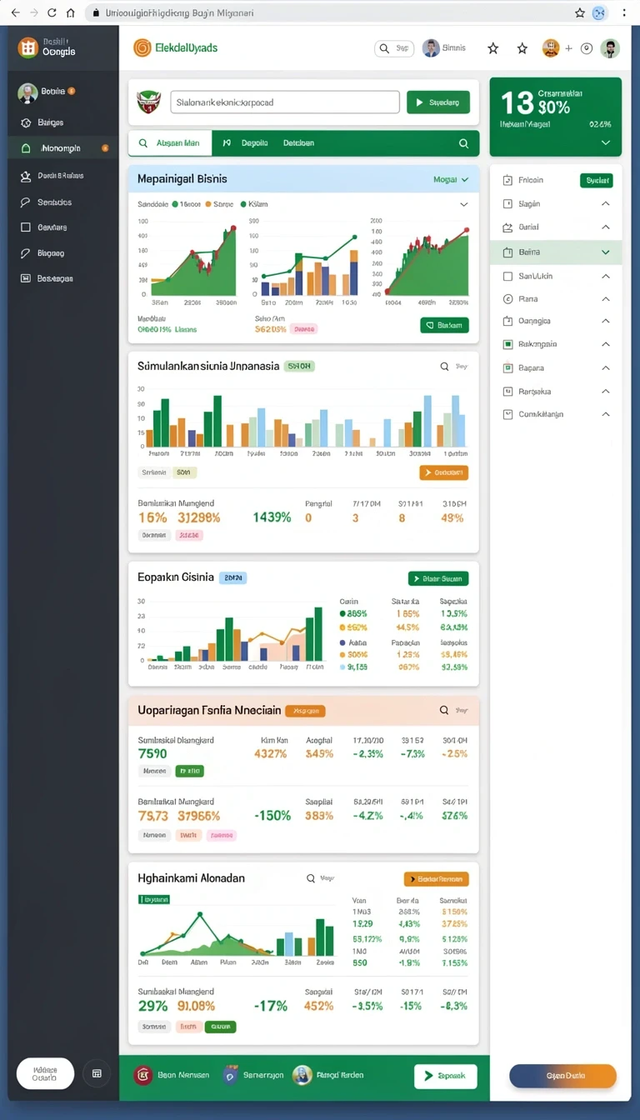Select the Detcben tab
Viewport: 640px width, 1120px height.
click(298, 143)
